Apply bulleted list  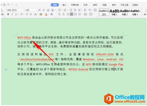60,10
